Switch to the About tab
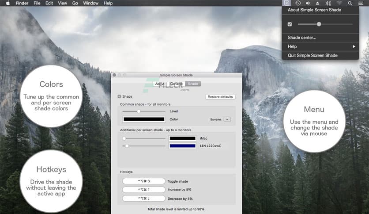 (x=160, y=84)
